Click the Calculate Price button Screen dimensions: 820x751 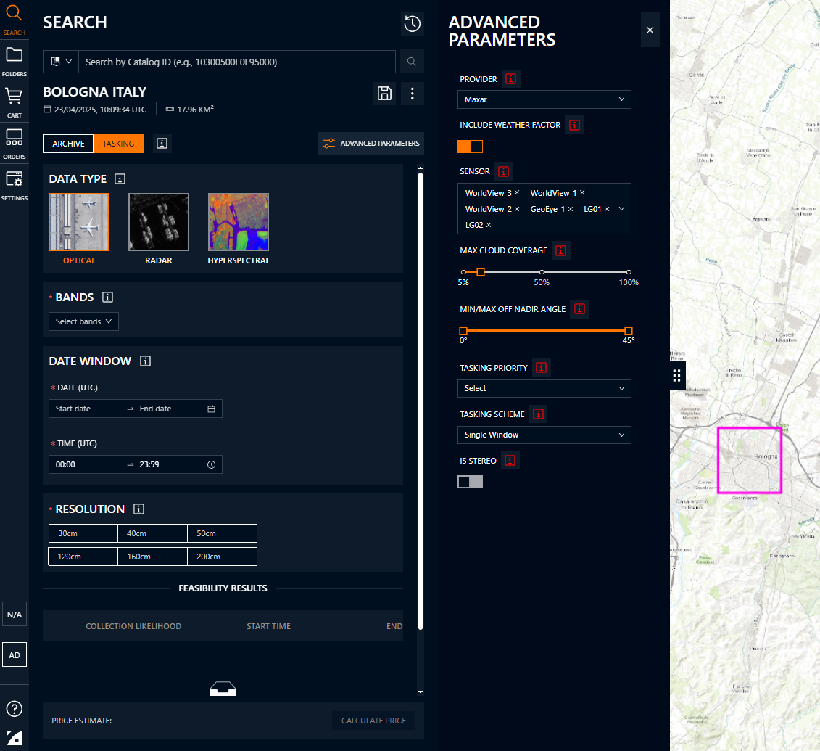tap(373, 721)
